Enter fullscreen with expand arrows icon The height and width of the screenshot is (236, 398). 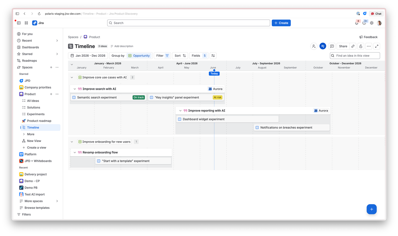click(x=376, y=46)
